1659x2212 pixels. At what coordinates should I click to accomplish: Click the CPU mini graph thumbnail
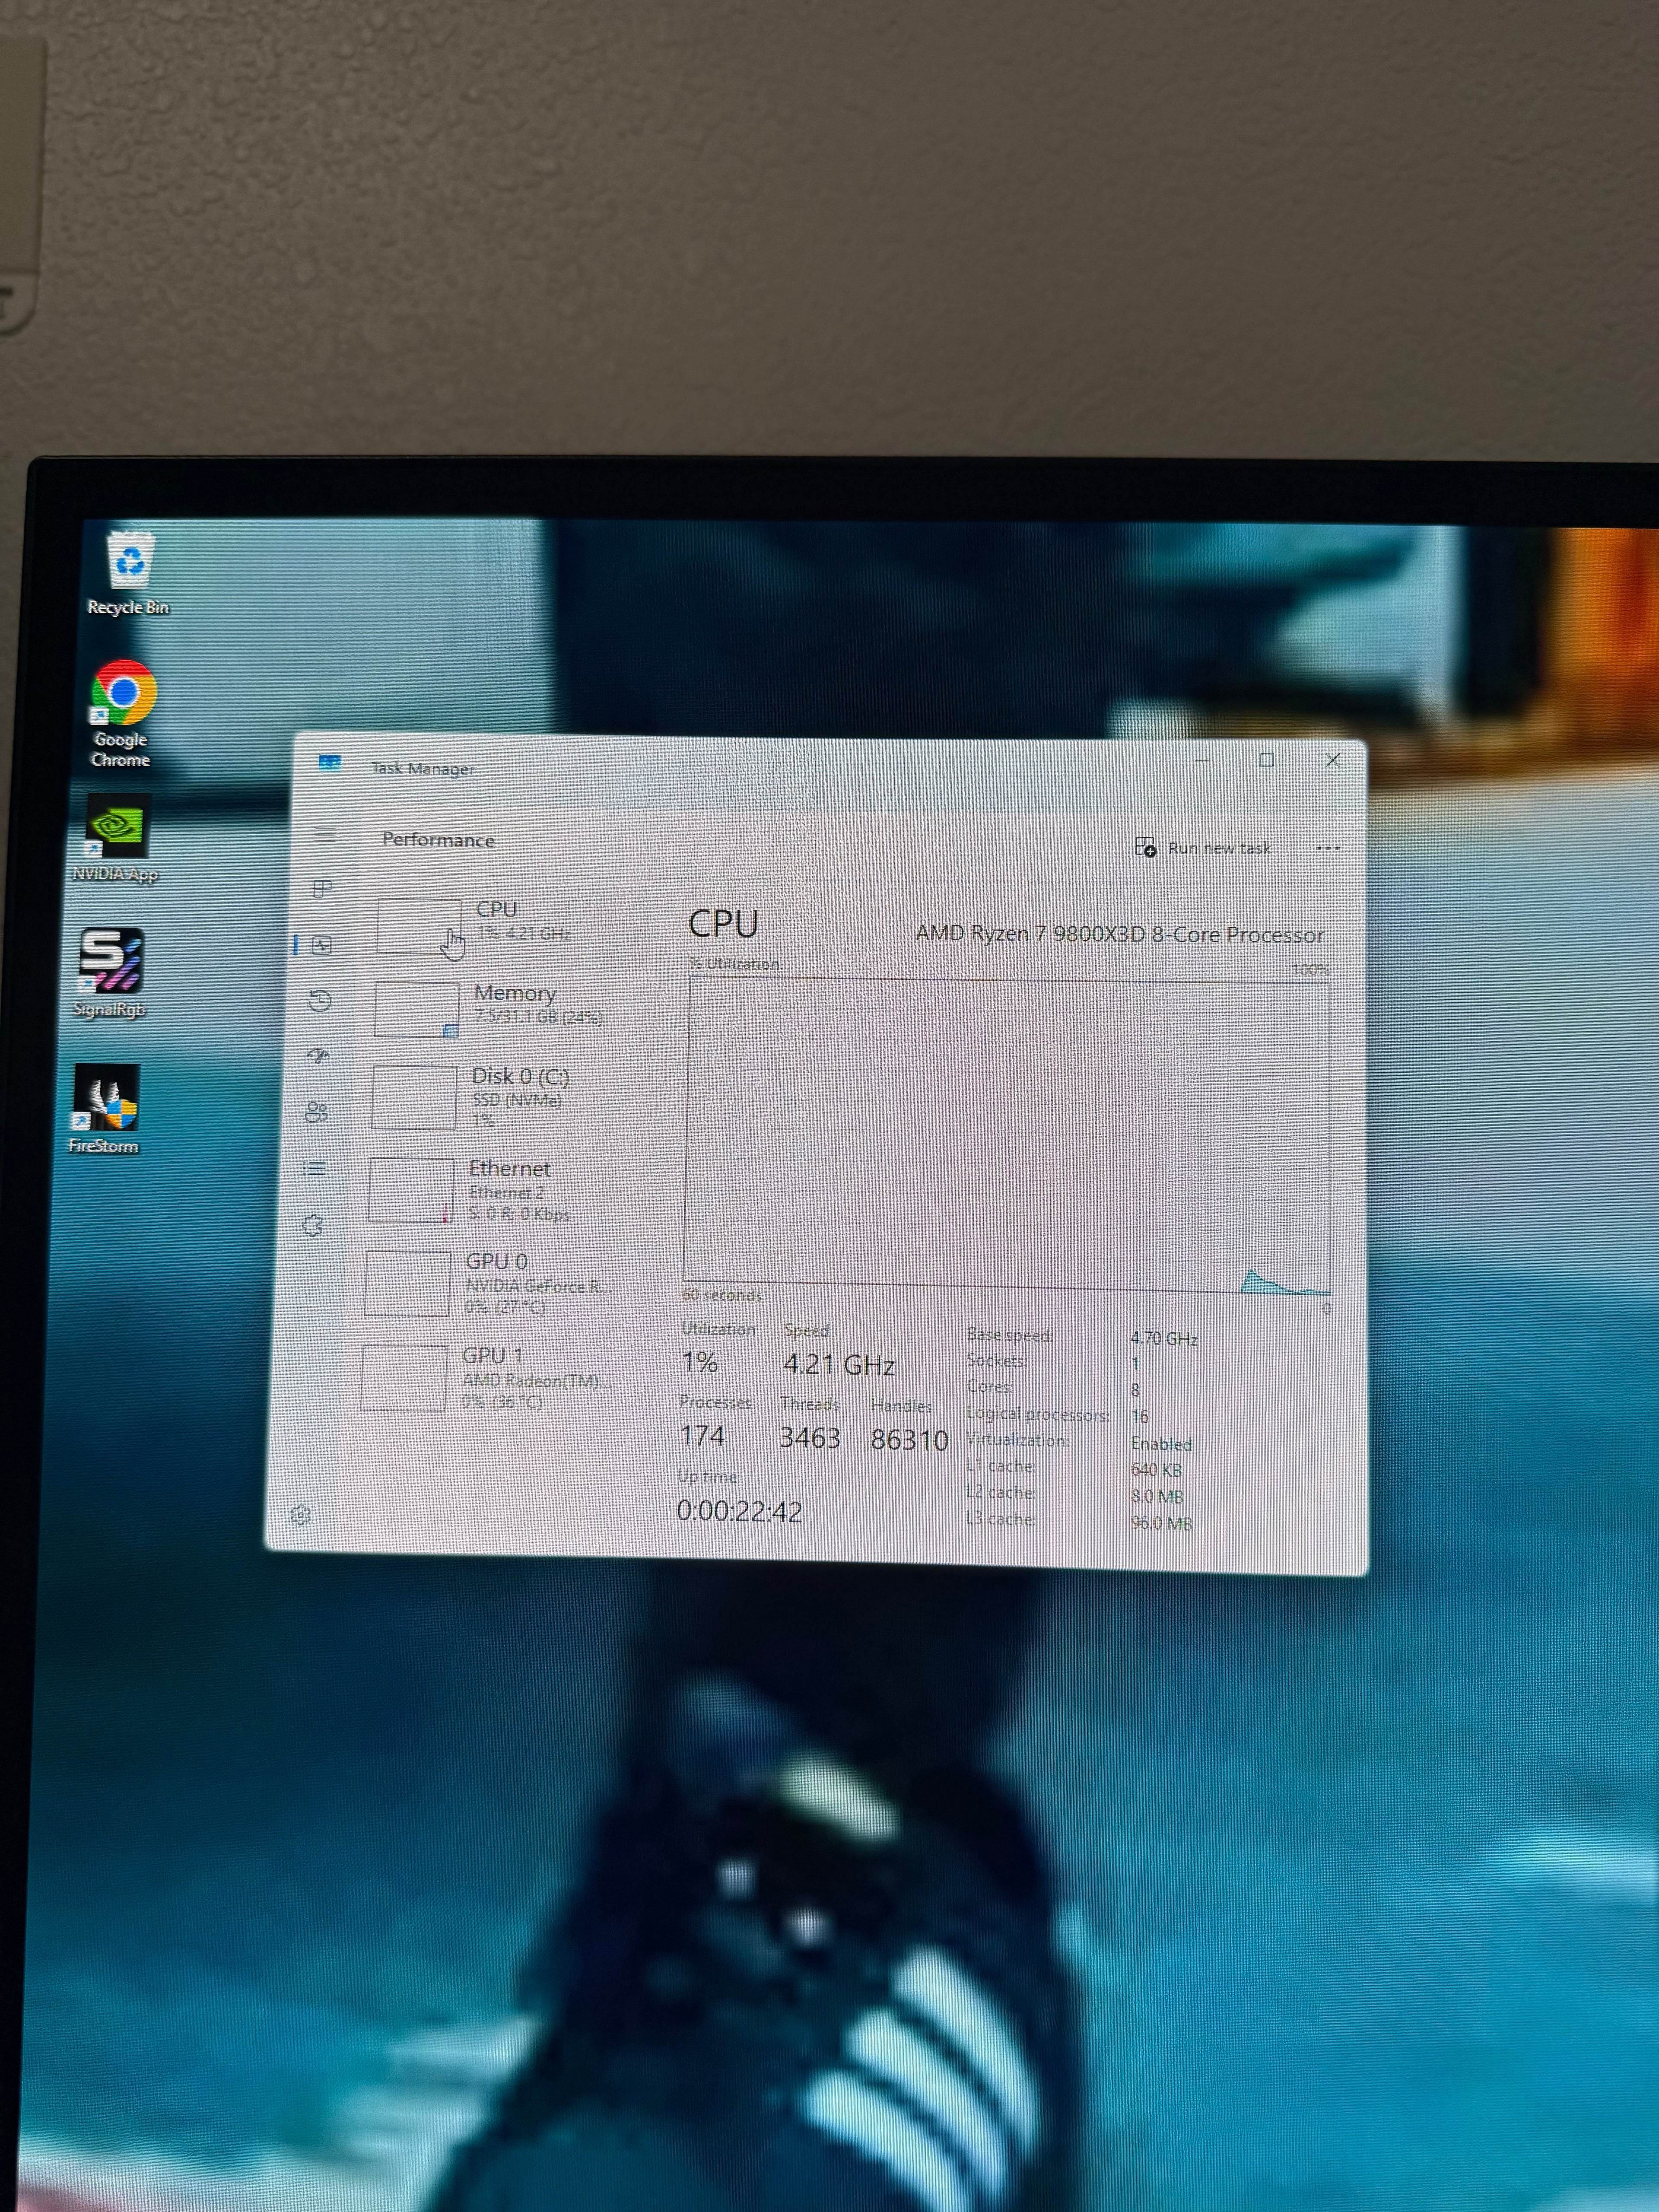click(419, 926)
